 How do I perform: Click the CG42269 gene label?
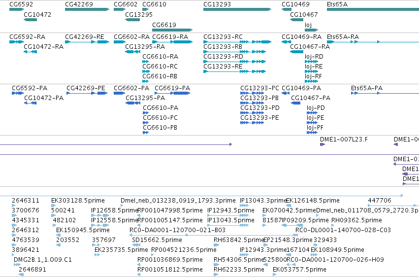pyautogui.click(x=79, y=4)
